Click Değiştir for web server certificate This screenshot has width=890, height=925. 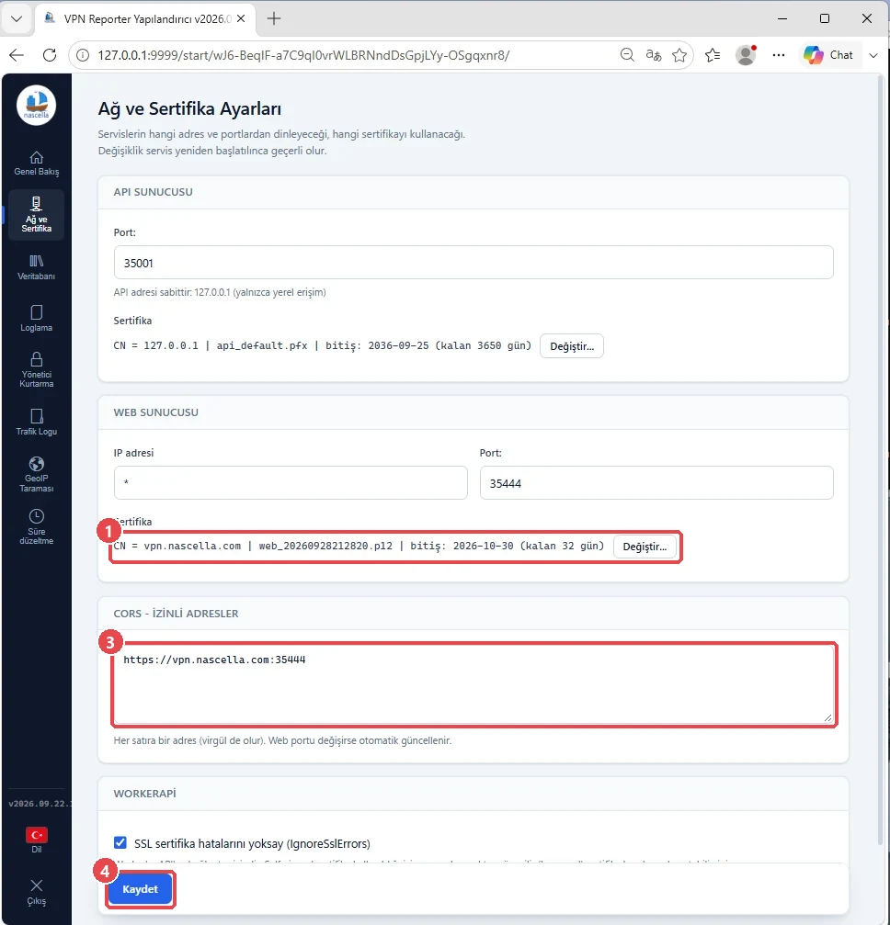(645, 547)
